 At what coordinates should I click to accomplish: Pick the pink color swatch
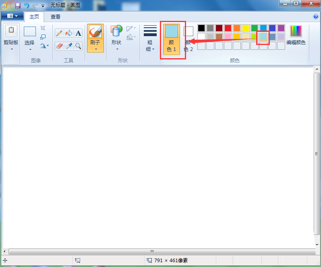(x=228, y=37)
